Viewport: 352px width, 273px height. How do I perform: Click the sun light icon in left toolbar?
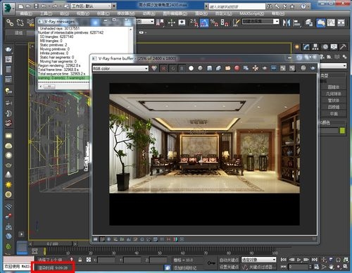8,184
